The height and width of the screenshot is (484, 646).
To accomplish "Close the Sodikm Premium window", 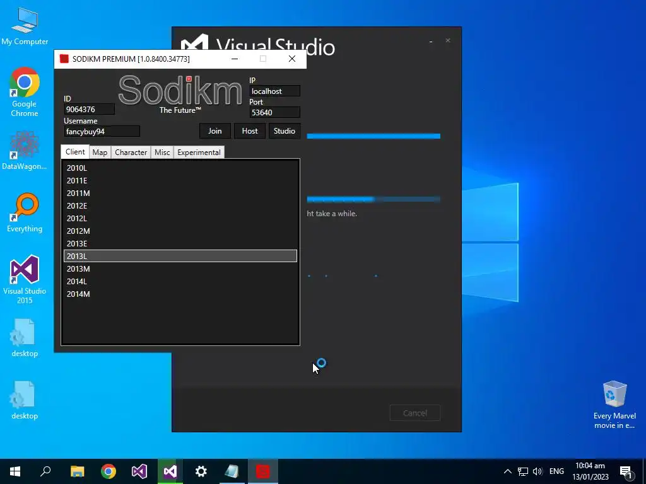I will pyautogui.click(x=292, y=59).
